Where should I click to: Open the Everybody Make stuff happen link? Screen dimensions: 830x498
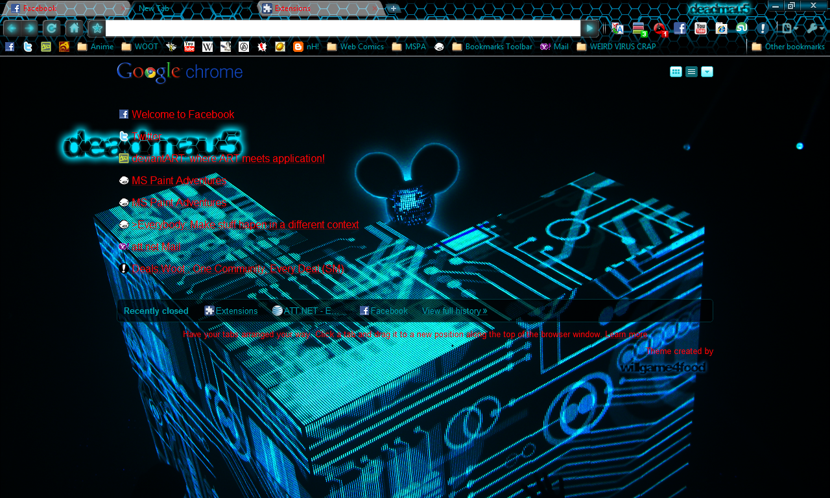pyautogui.click(x=245, y=224)
